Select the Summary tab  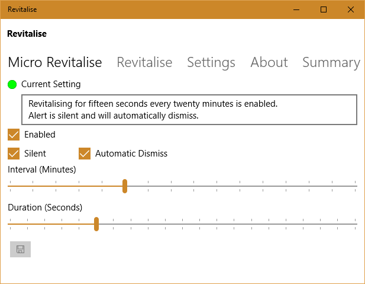(331, 62)
